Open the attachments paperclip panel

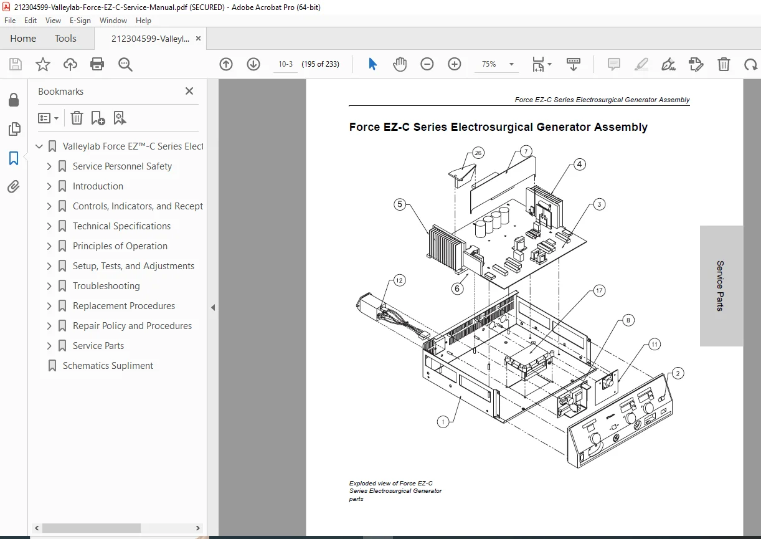coord(14,186)
